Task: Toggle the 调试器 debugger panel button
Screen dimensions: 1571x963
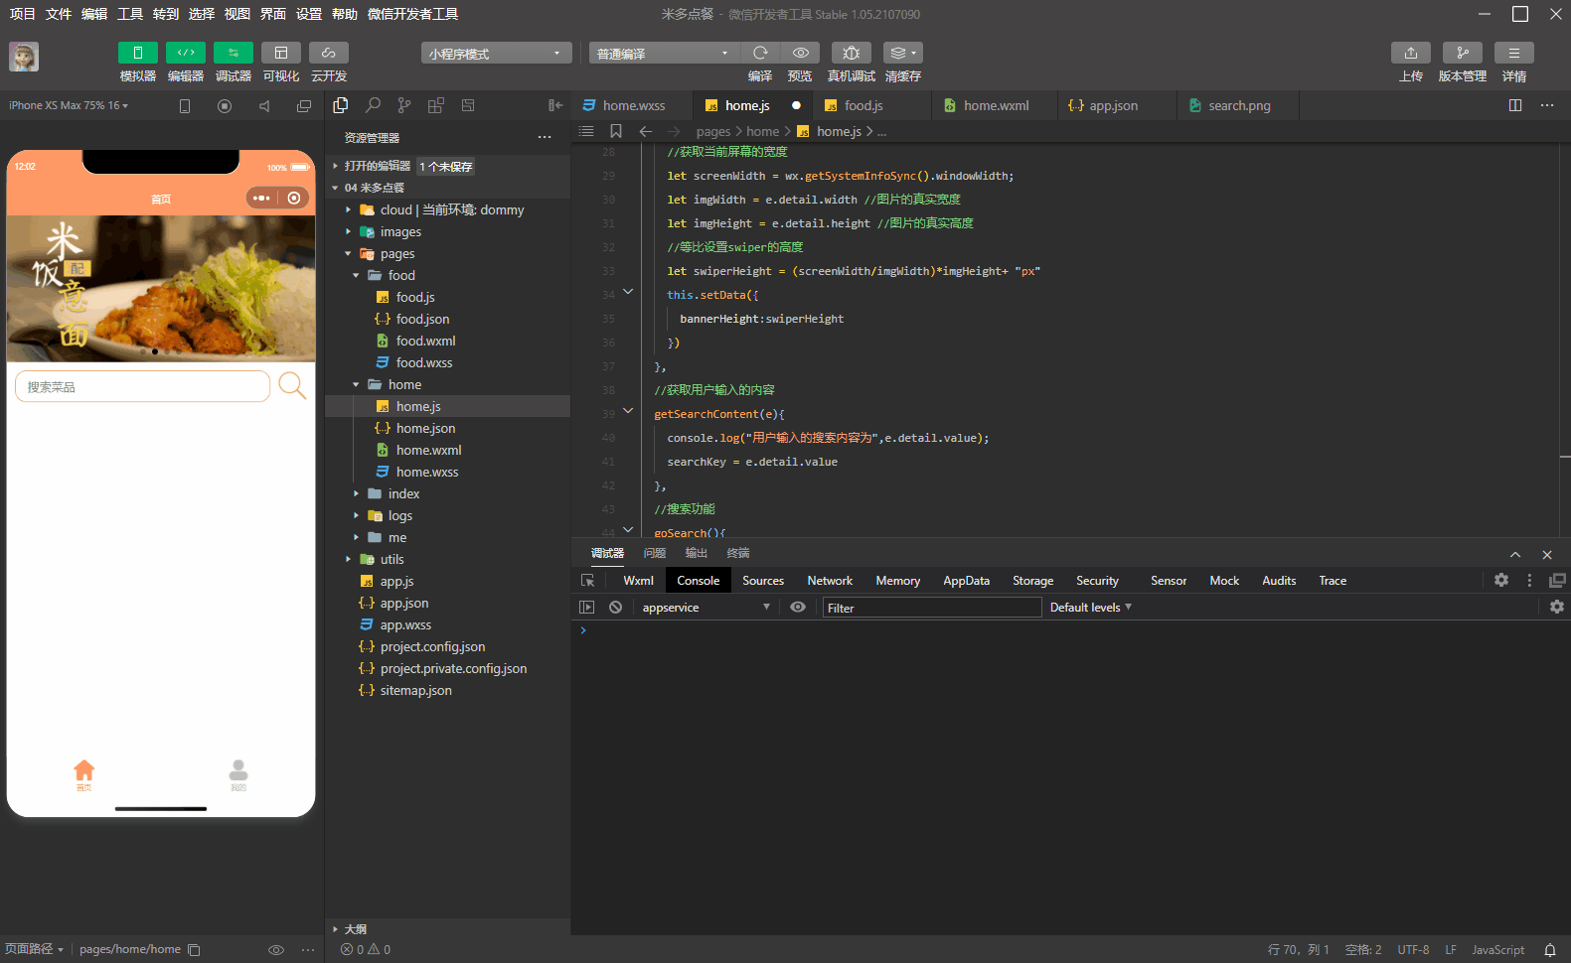Action: 233,53
